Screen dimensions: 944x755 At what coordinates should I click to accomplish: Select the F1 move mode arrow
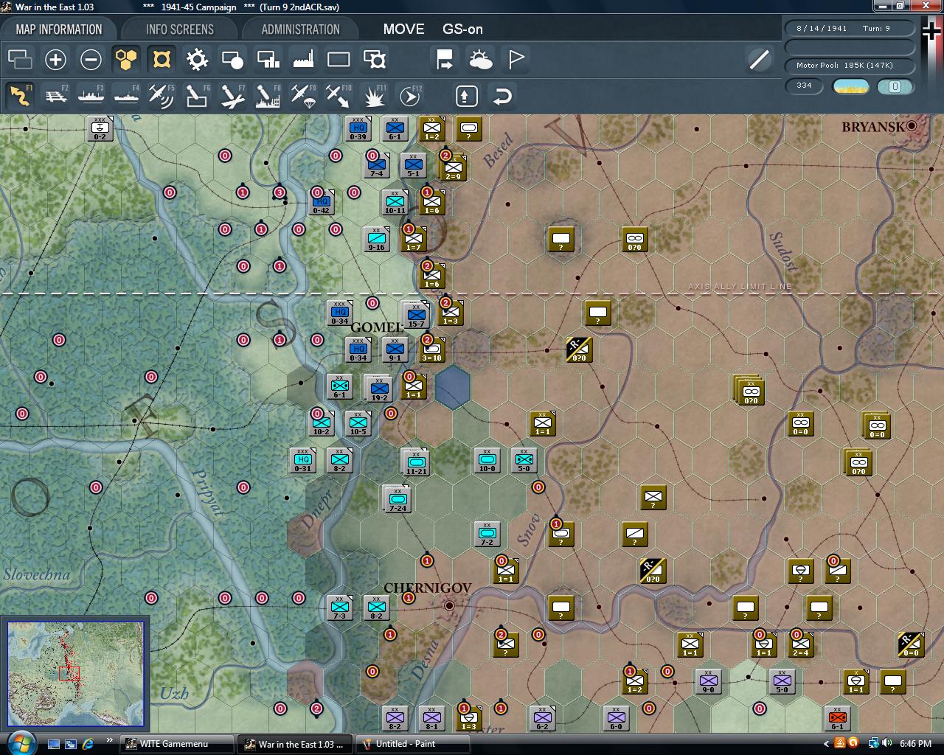pyautogui.click(x=20, y=95)
